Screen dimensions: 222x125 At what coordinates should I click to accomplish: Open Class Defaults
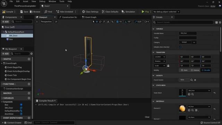pos(110,12)
